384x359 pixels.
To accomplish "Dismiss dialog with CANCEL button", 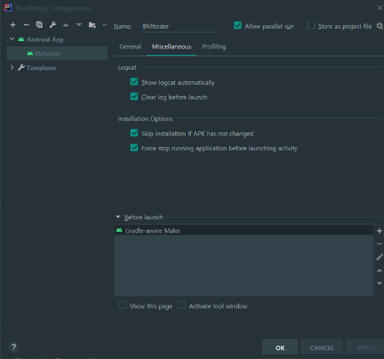I will click(x=322, y=348).
